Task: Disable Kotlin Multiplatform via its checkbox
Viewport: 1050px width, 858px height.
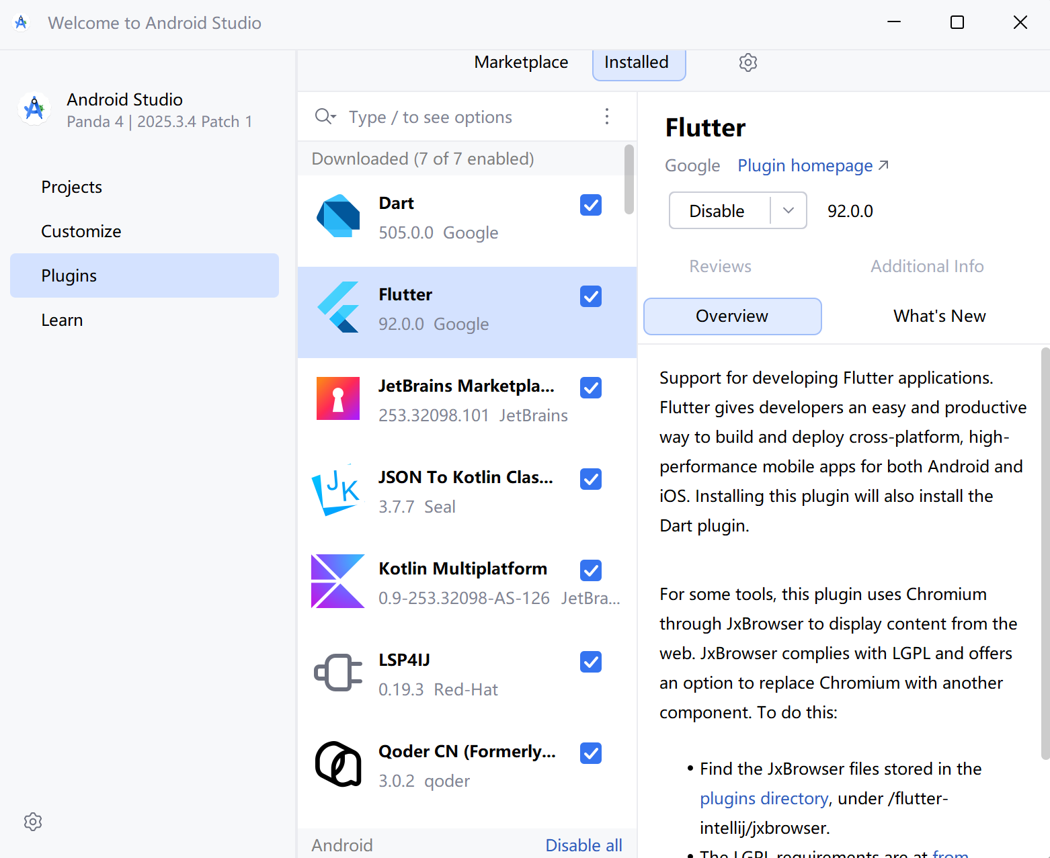Action: click(591, 570)
